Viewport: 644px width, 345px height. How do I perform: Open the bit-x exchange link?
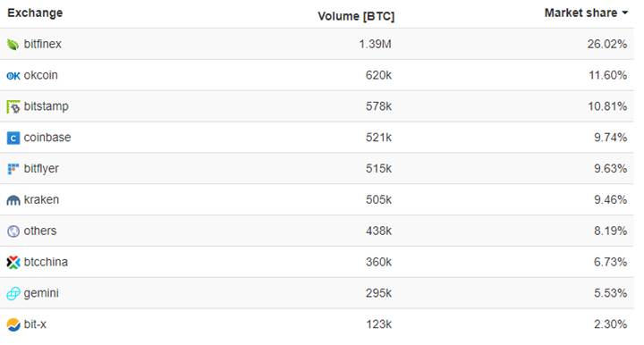(x=35, y=324)
